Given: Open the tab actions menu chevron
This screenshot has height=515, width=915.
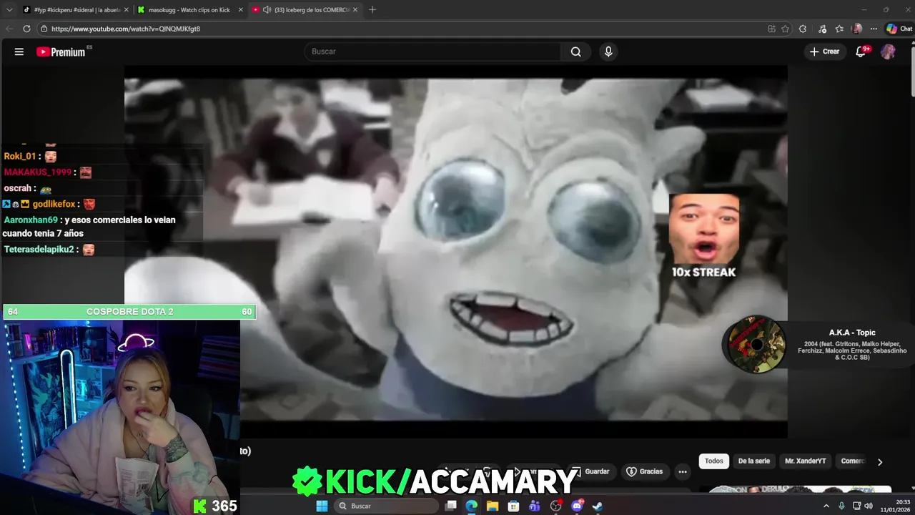Looking at the screenshot, I should [9, 9].
